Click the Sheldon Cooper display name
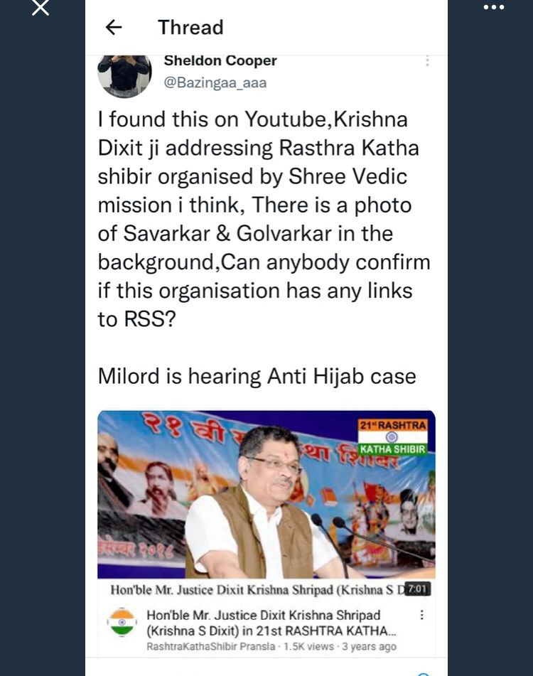Viewport: 533px width, 676px height. point(220,61)
